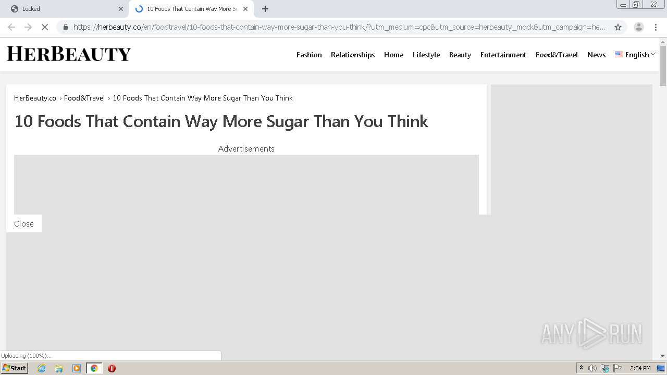
Task: Open Windows Media Player taskbar icon
Action: [77, 368]
